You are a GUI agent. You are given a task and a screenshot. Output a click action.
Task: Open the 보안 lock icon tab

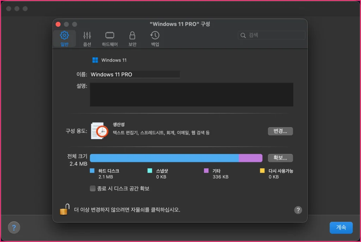132,38
